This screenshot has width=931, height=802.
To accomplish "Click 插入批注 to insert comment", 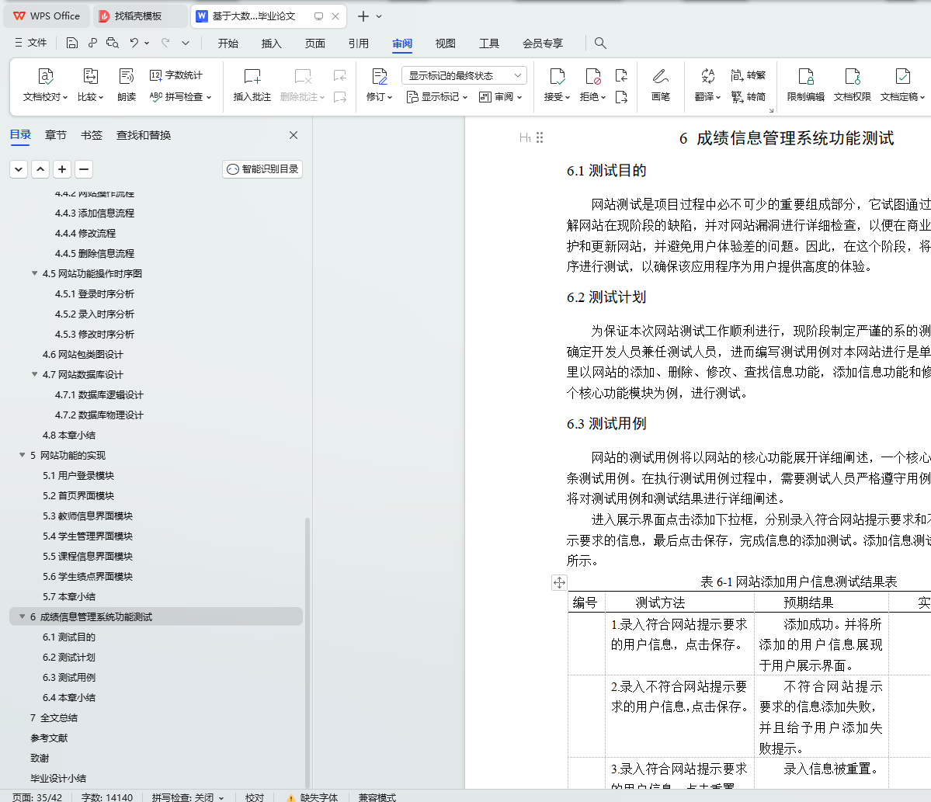I will [x=252, y=85].
